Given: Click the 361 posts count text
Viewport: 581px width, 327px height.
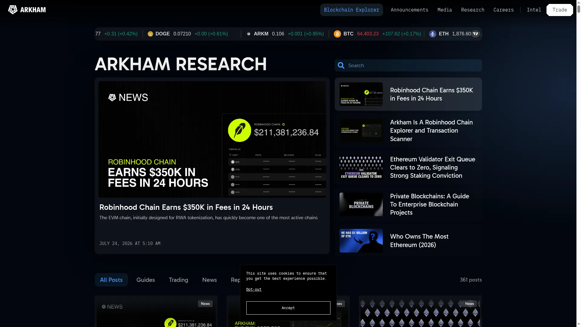Looking at the screenshot, I should tap(471, 280).
